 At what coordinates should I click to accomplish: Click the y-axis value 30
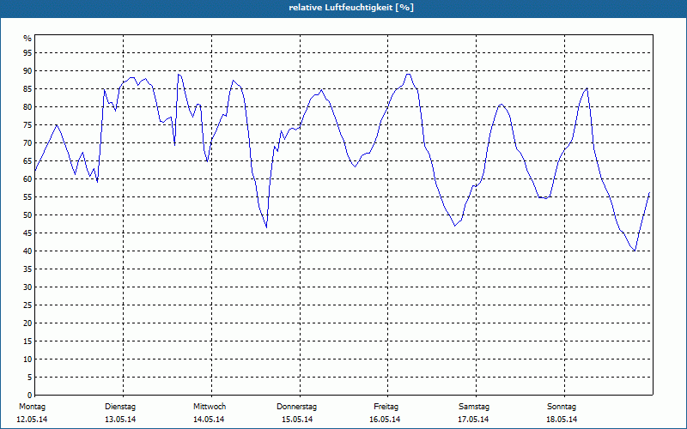27,287
